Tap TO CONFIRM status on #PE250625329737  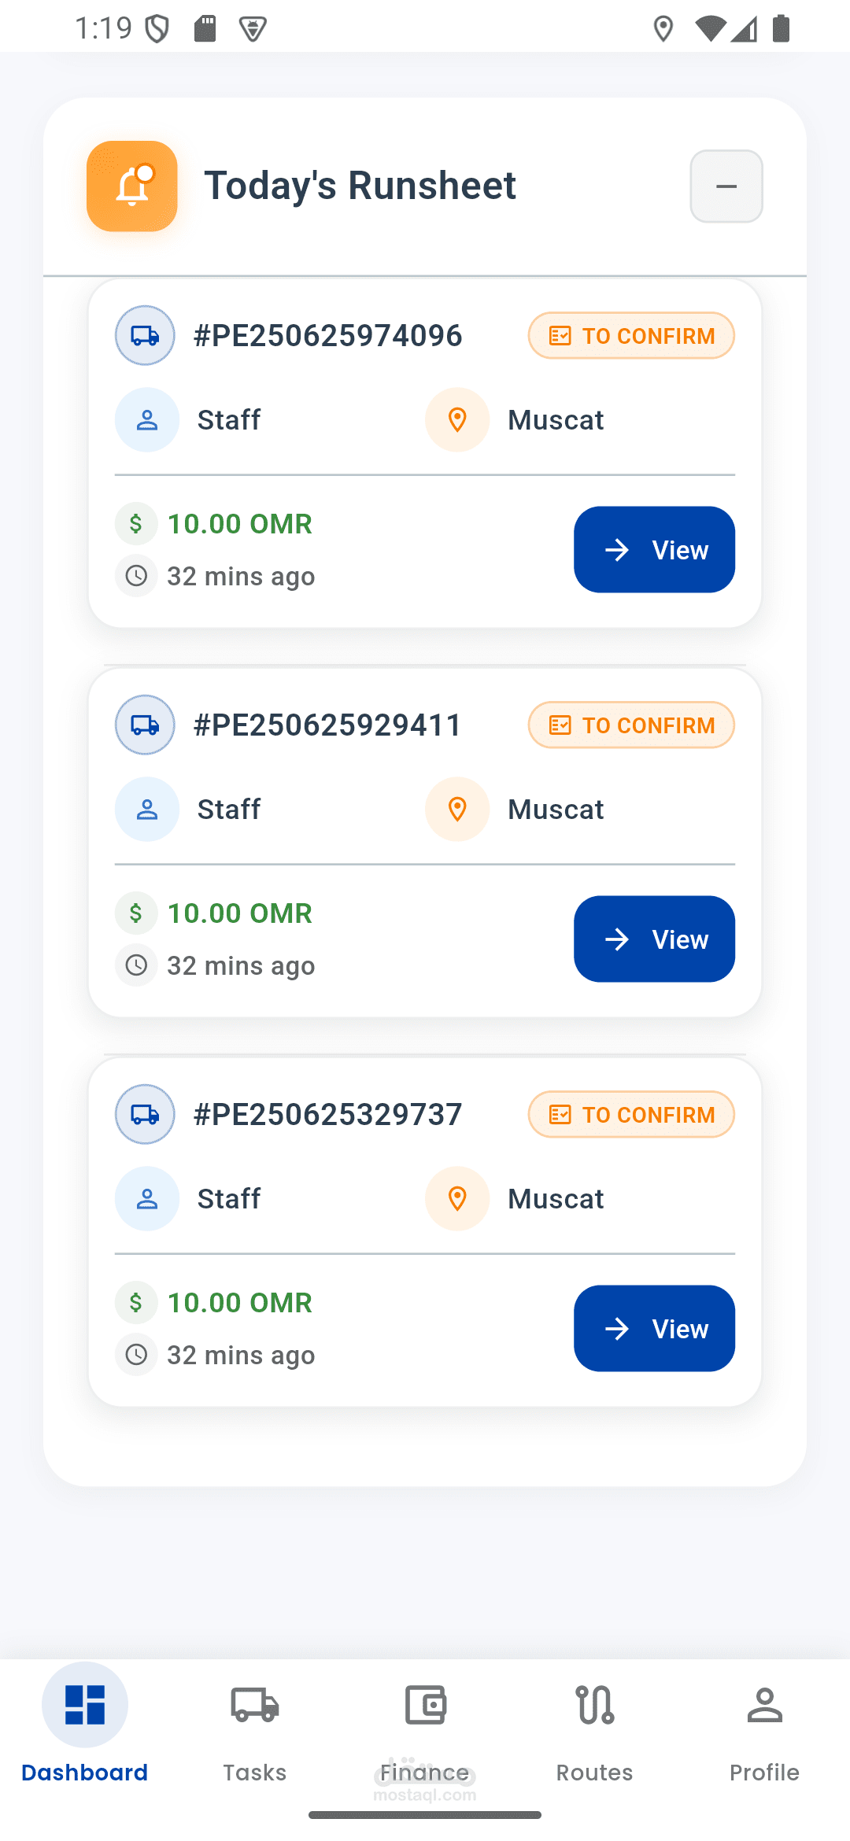tap(631, 1115)
